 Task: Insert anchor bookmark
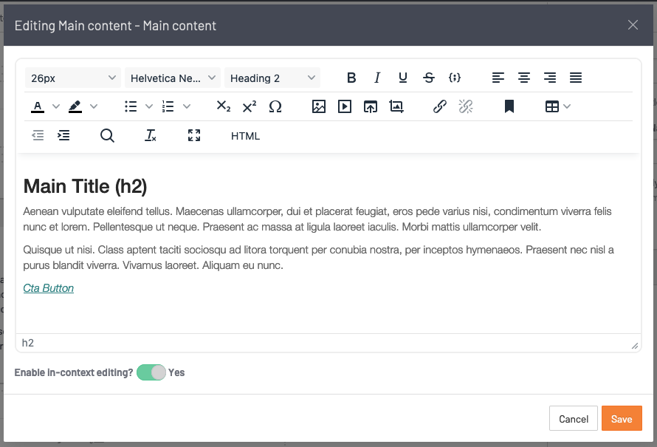coord(509,106)
